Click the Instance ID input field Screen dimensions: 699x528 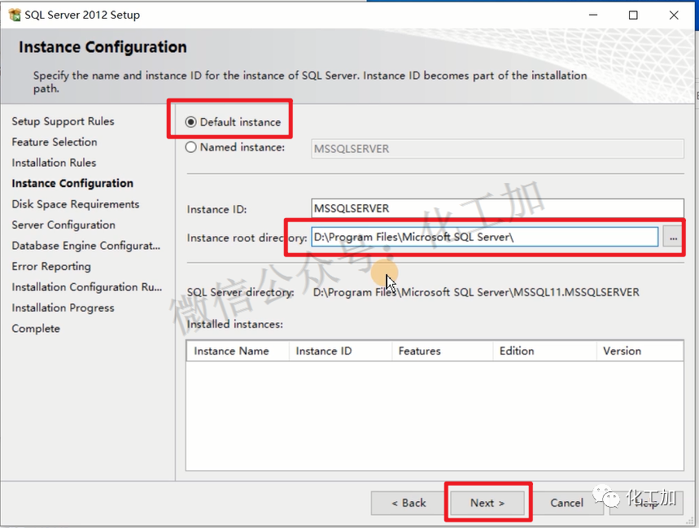497,208
